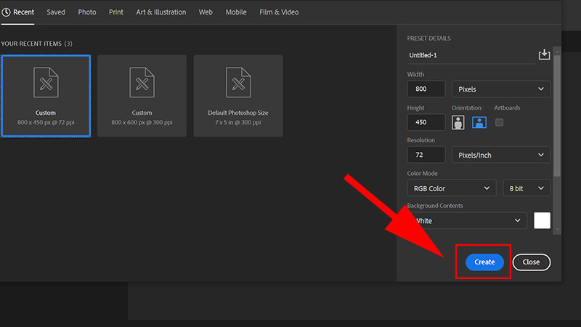This screenshot has width=581, height=327.
Task: Click the white background color swatch
Action: [542, 221]
